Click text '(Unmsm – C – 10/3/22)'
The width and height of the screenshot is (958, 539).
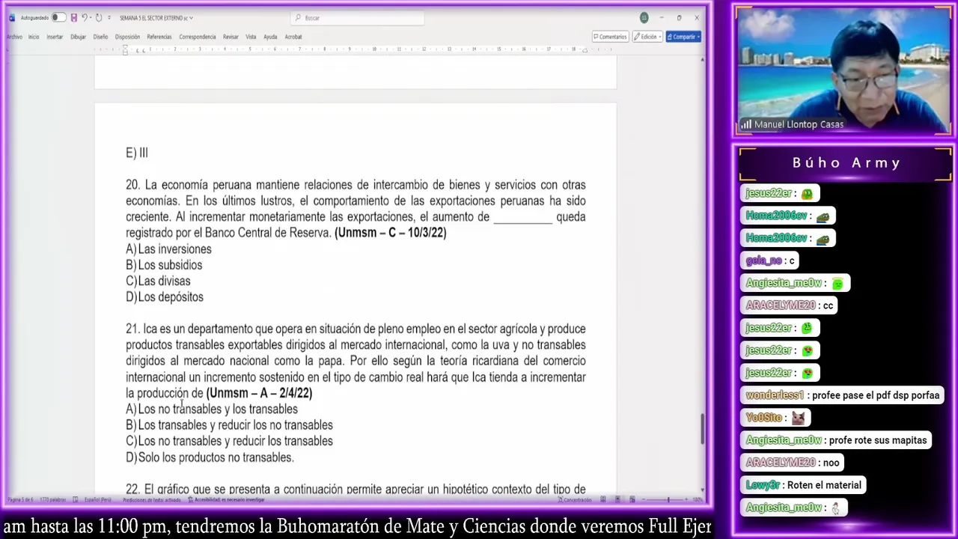[x=390, y=233]
